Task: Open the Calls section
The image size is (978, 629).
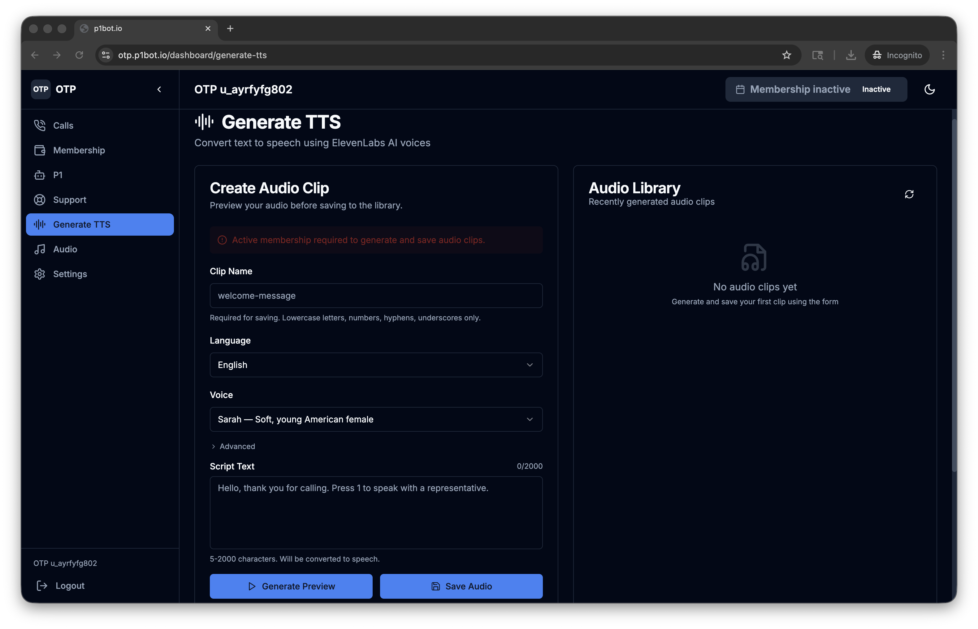Action: 63,125
